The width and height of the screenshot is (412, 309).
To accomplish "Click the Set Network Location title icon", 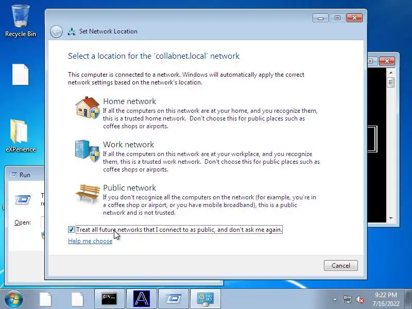I will click(72, 31).
